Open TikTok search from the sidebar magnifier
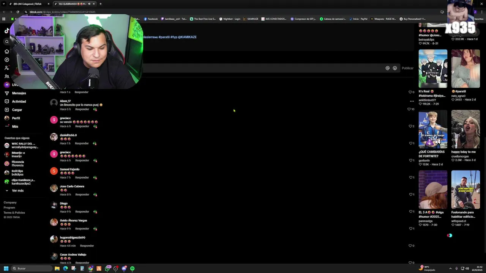 click(x=7, y=42)
